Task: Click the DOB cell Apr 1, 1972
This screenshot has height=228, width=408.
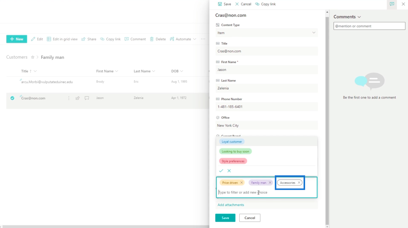Action: coord(179,98)
